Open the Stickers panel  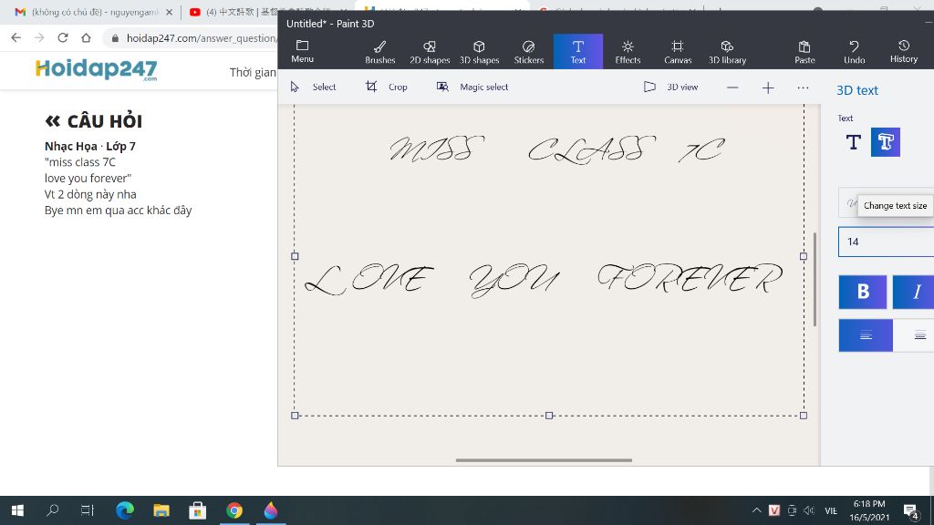(x=528, y=52)
